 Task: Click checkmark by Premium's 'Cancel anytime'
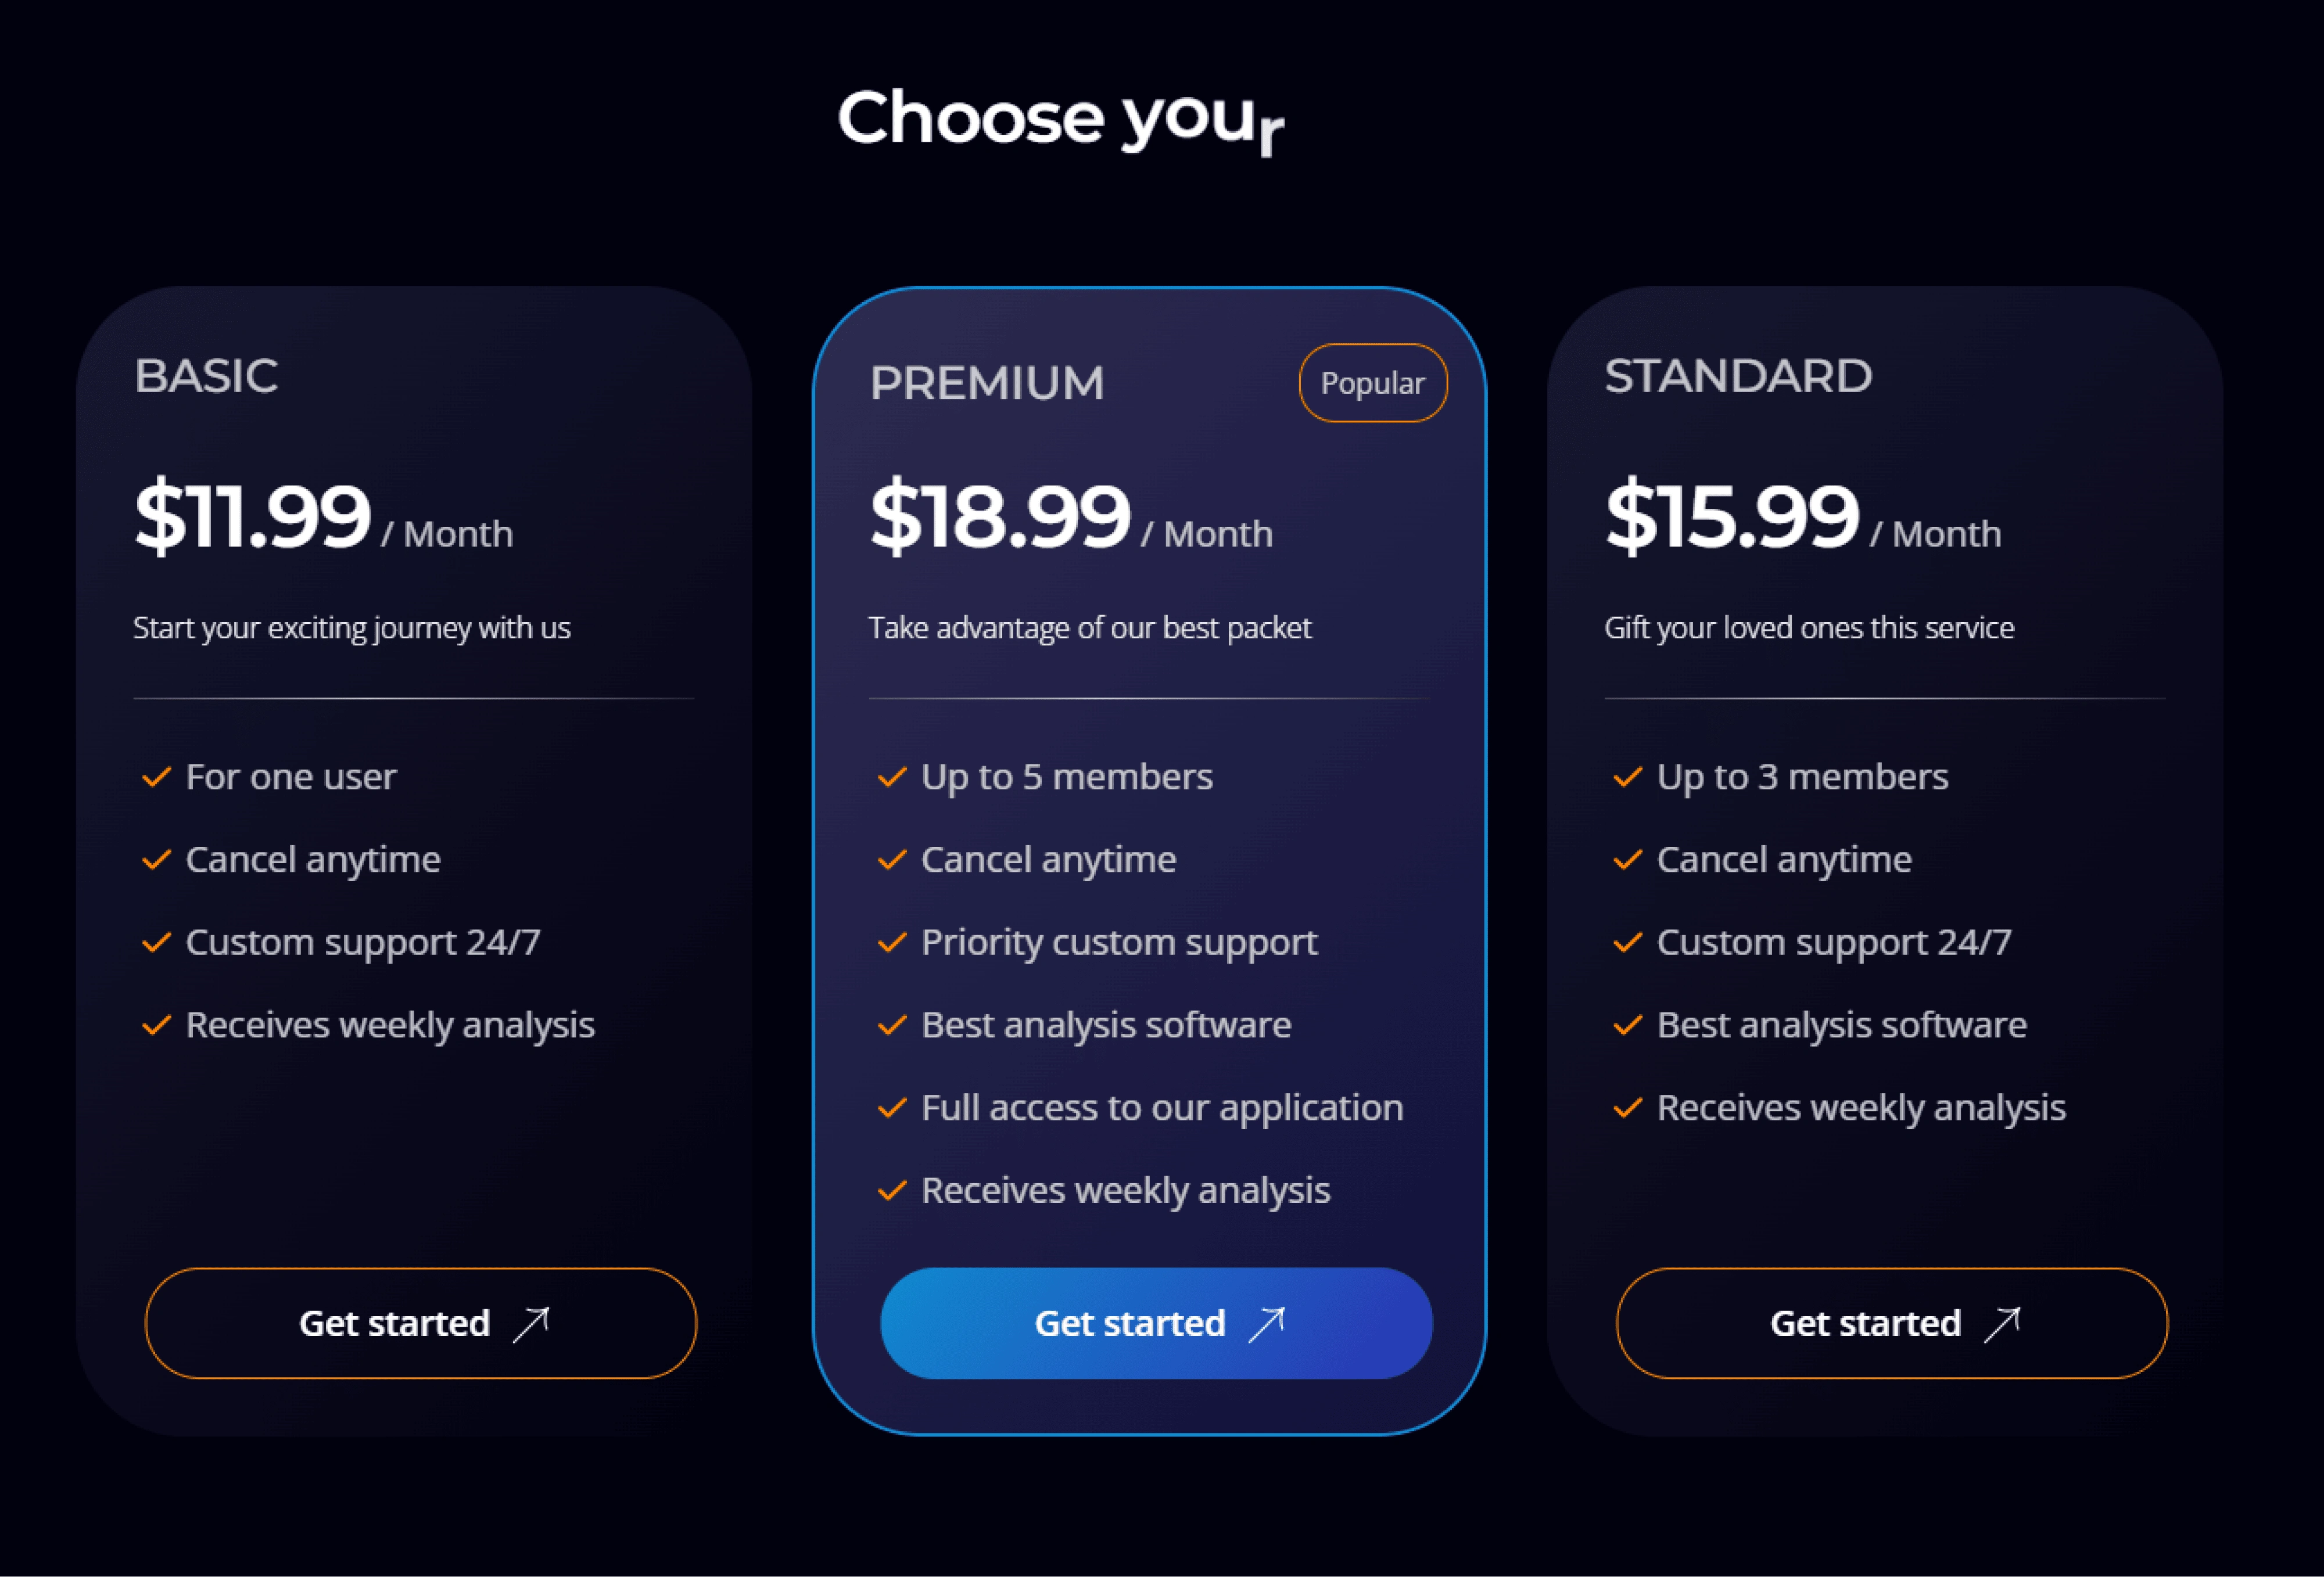(x=892, y=860)
